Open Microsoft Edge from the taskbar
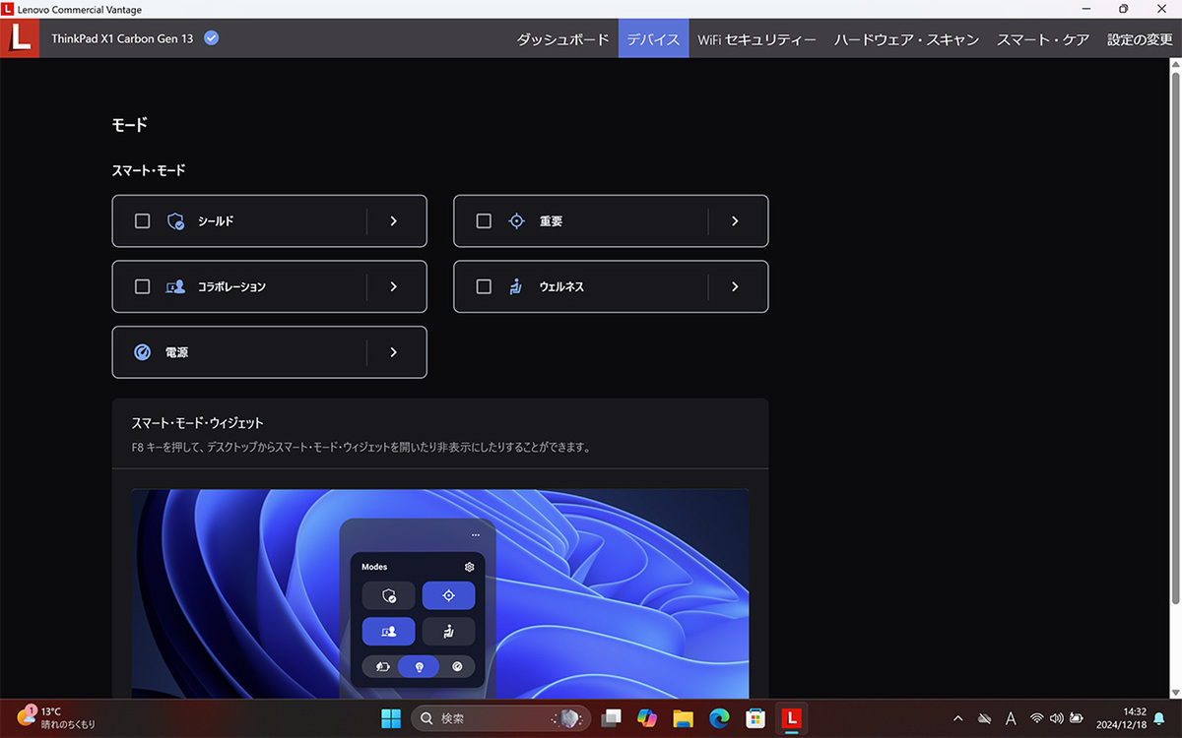This screenshot has width=1182, height=738. pos(719,718)
